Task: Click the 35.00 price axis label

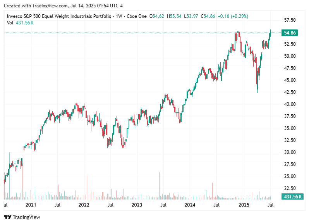Action: click(x=290, y=128)
